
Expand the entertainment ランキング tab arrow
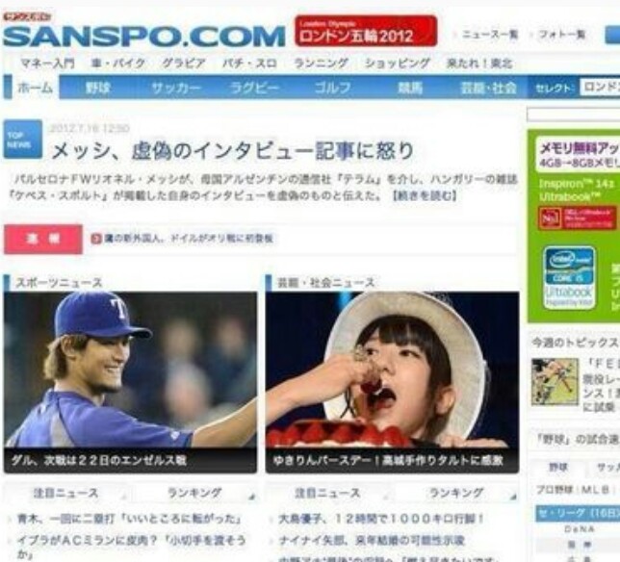pos(513,497)
